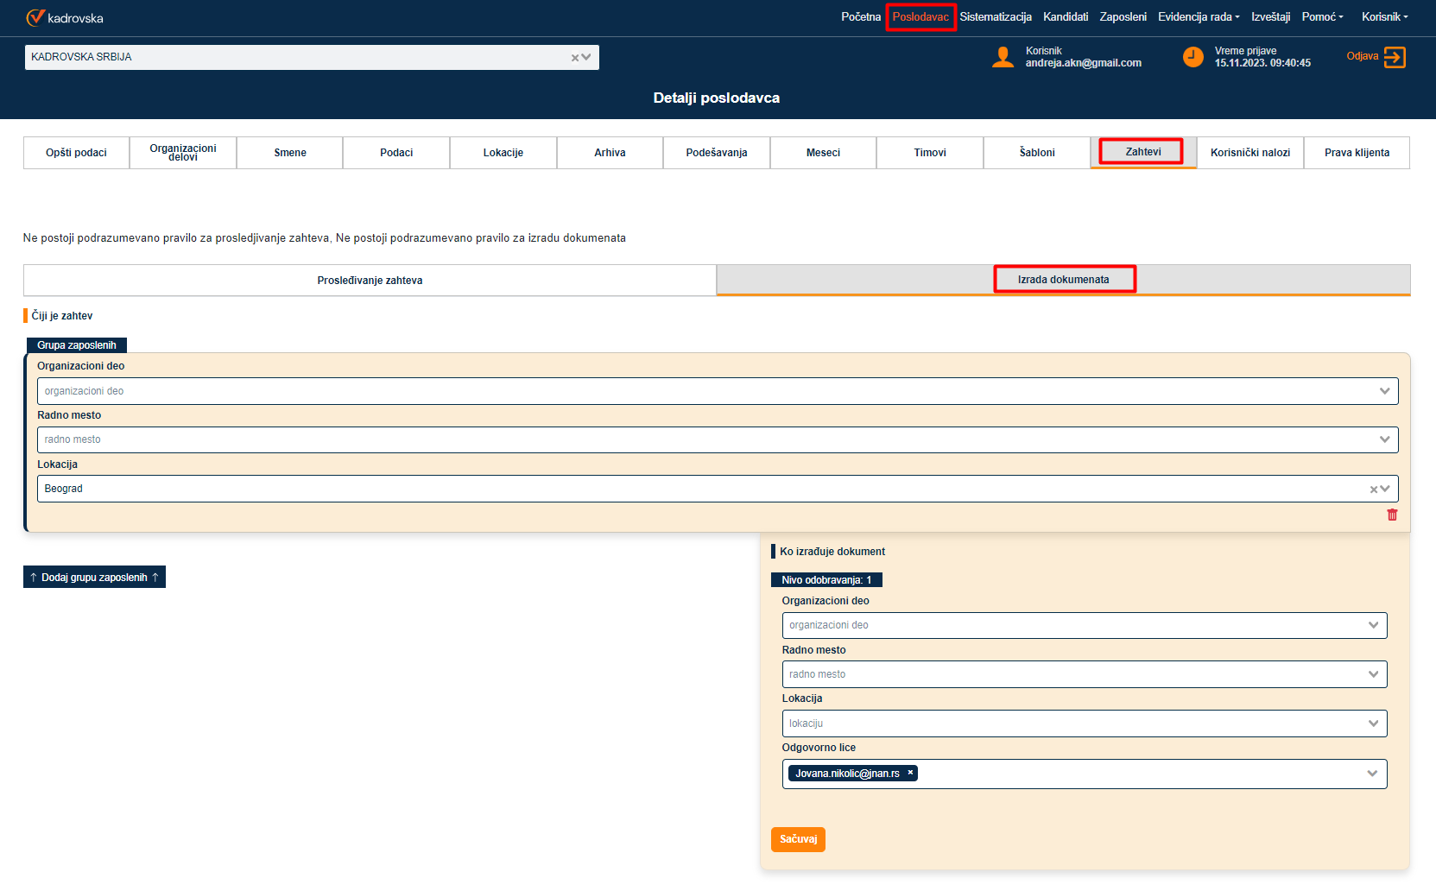1436x891 pixels.
Task: Open the Radno mesto dropdown under Nivo odobravanja
Action: [1373, 674]
